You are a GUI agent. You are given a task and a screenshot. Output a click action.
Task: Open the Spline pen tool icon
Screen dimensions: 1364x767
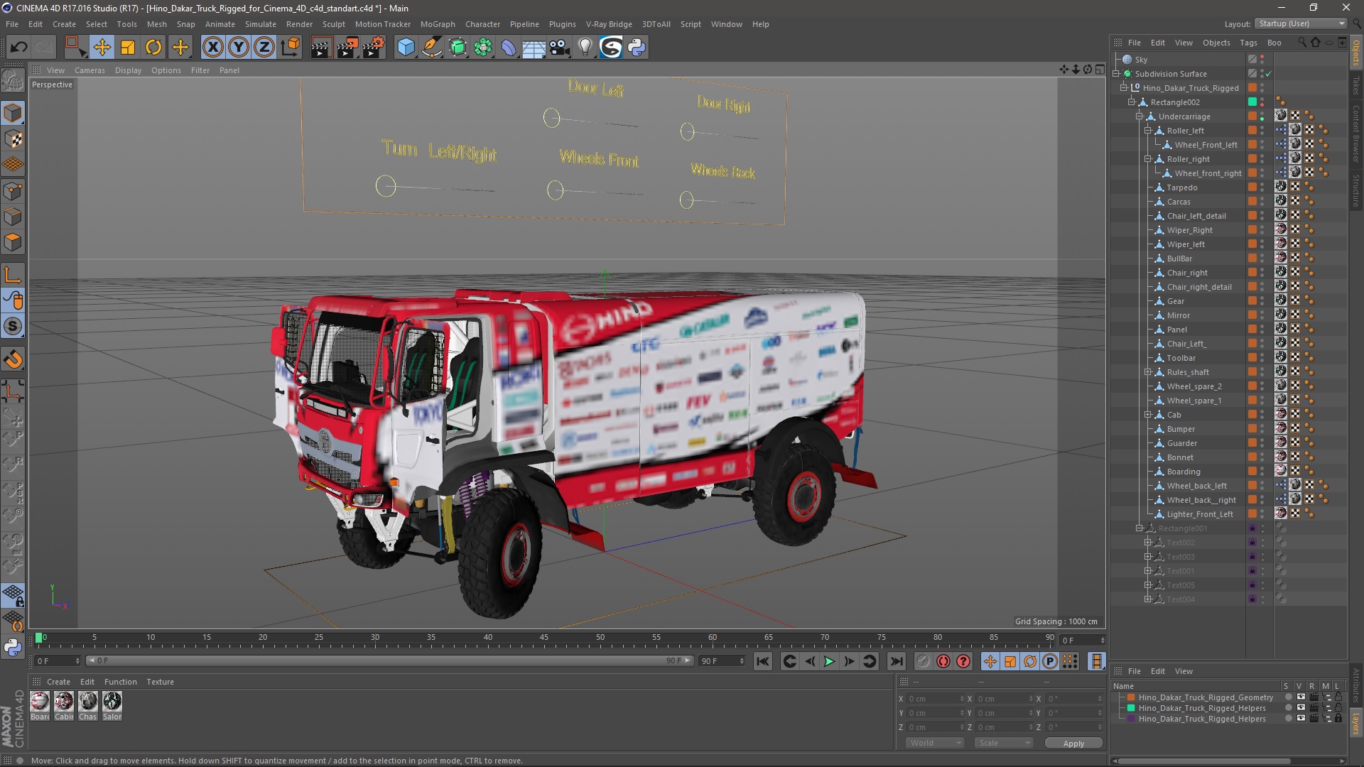point(431,48)
